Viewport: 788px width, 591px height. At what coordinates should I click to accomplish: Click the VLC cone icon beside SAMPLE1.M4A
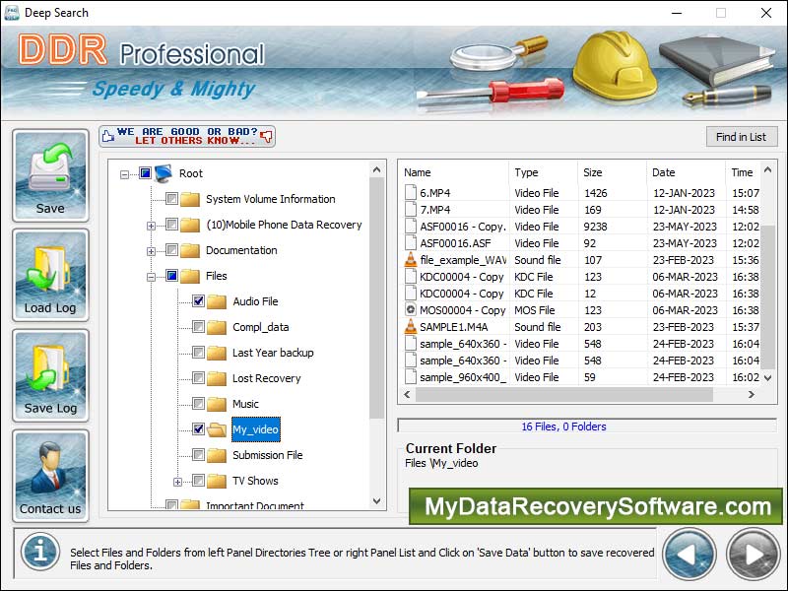[409, 326]
